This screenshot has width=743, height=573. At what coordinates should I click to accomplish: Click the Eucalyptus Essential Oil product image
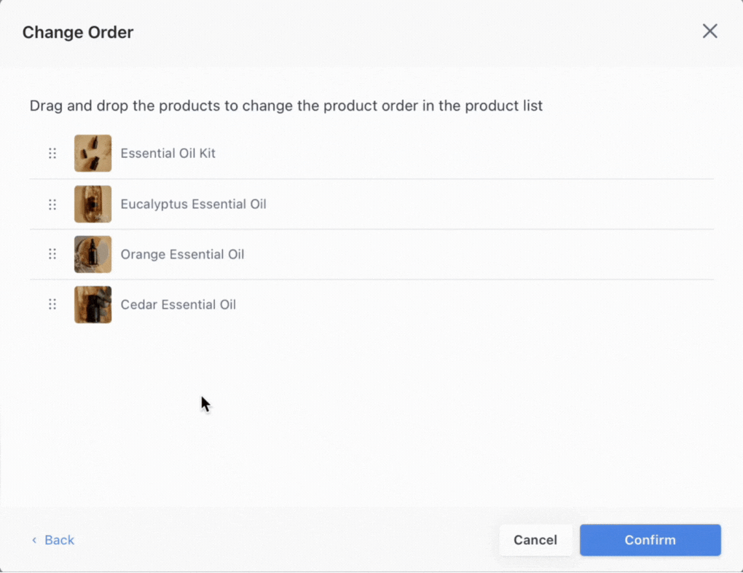[93, 204]
